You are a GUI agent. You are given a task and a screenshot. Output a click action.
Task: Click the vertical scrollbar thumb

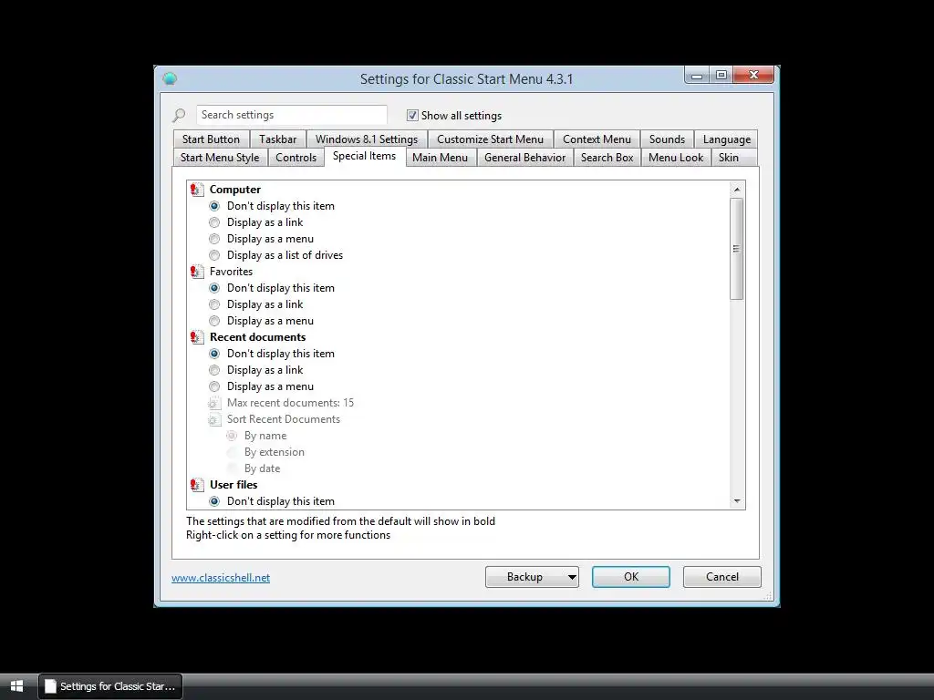point(737,249)
